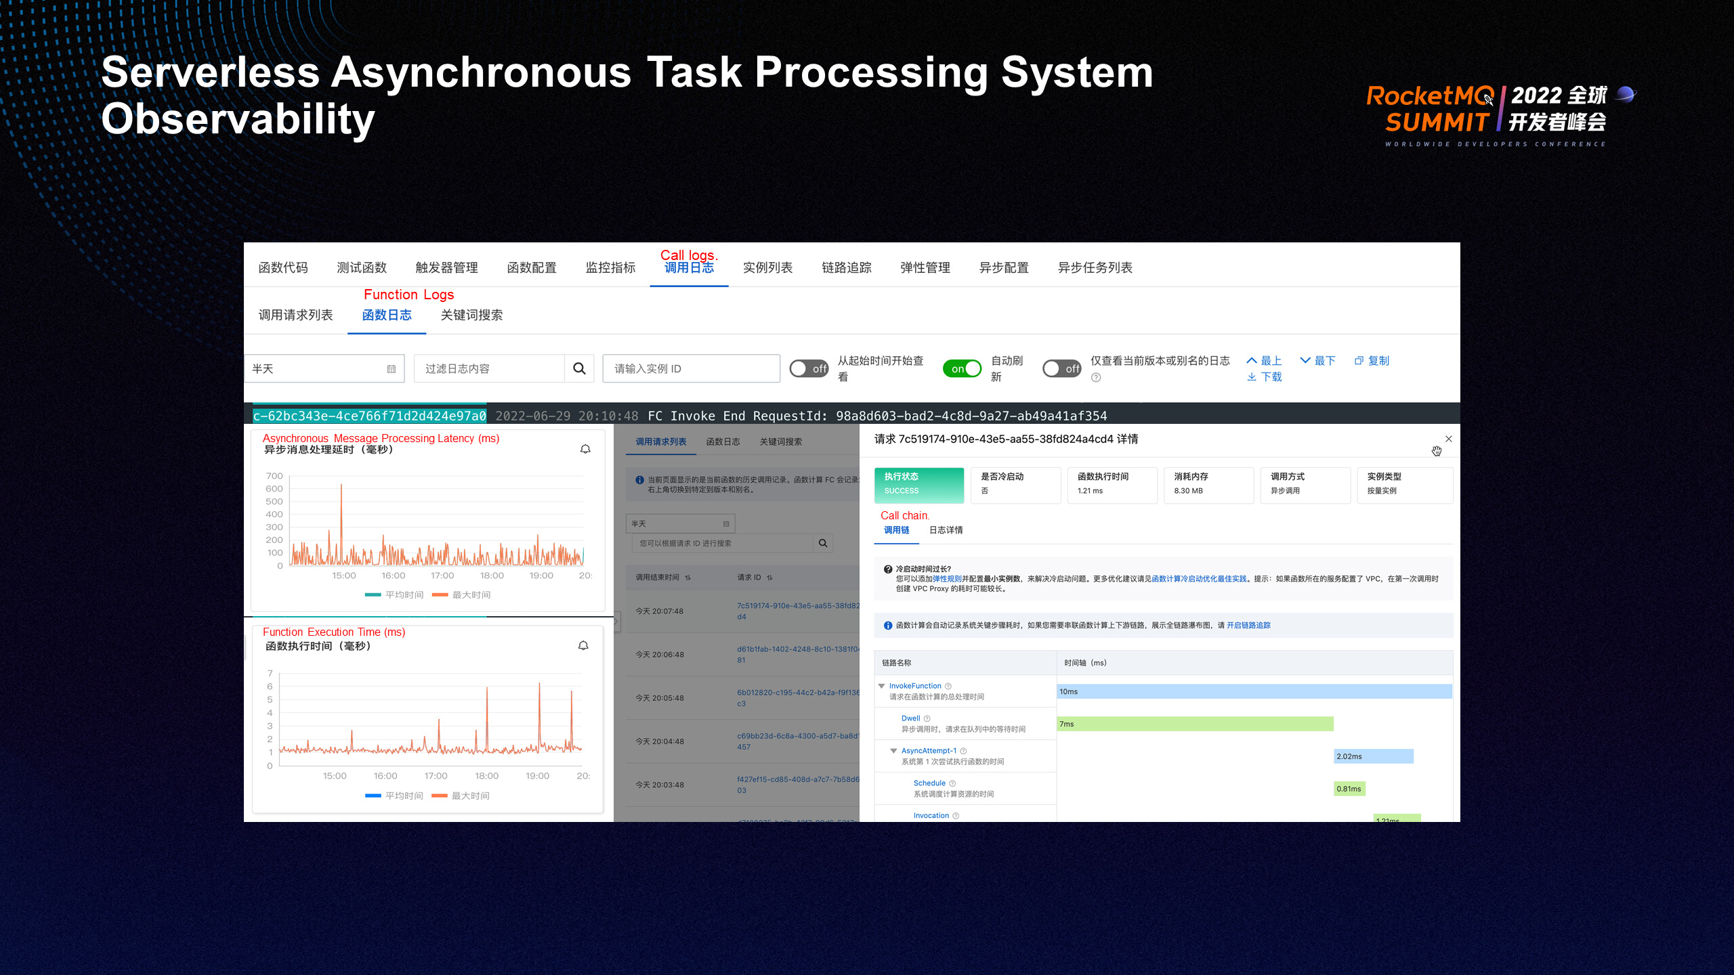Close the request details panel

pyautogui.click(x=1449, y=439)
